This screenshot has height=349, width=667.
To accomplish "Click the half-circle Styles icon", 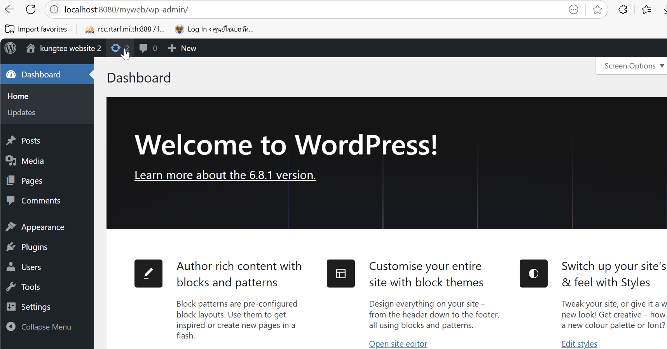I will (x=534, y=274).
